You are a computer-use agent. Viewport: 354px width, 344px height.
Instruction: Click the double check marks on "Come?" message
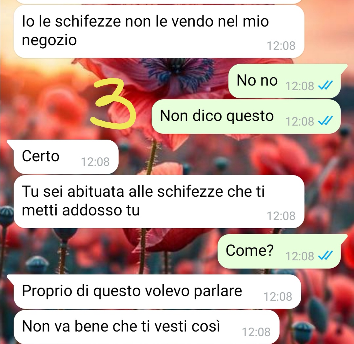[x=325, y=256]
